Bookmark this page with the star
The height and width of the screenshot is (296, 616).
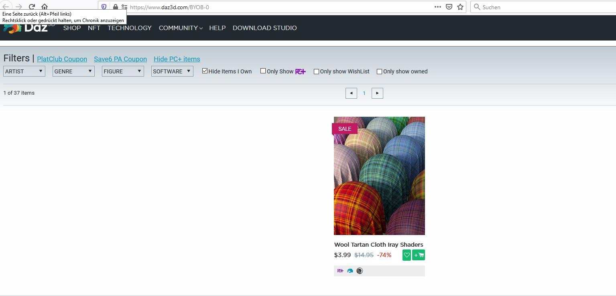[x=460, y=7]
